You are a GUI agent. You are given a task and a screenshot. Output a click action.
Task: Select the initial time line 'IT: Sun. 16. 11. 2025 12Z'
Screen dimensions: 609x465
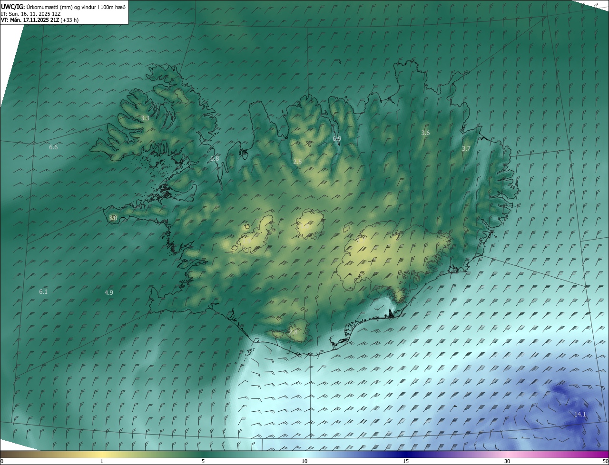pyautogui.click(x=30, y=14)
